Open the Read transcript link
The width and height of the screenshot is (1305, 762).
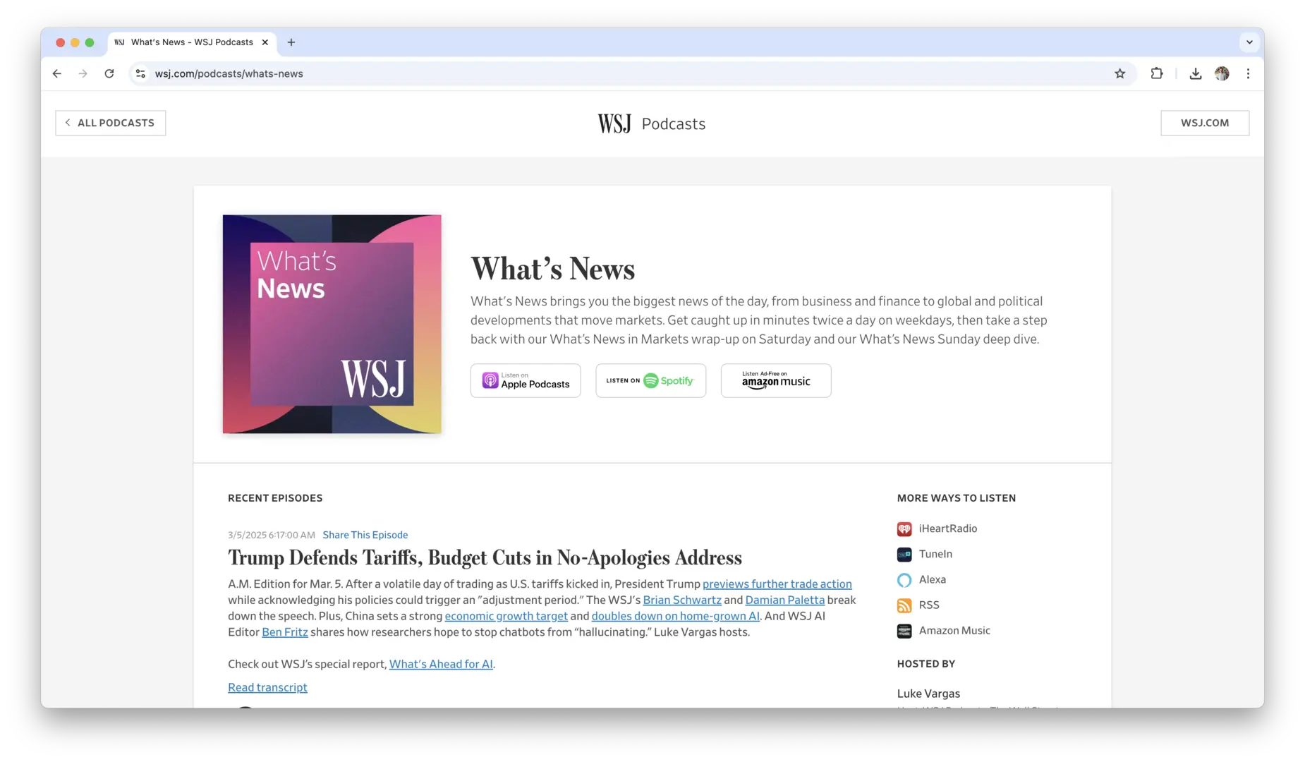[x=267, y=687]
